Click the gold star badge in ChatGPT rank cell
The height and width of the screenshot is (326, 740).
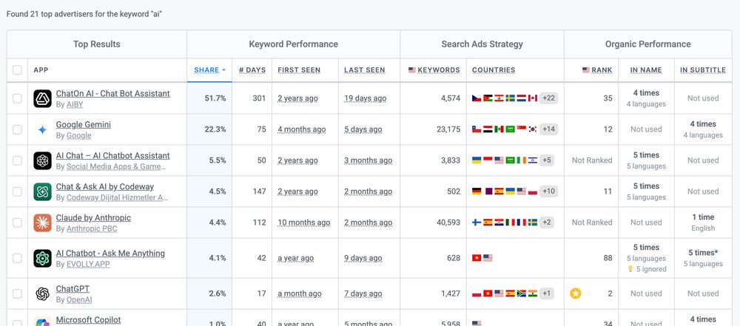click(575, 293)
